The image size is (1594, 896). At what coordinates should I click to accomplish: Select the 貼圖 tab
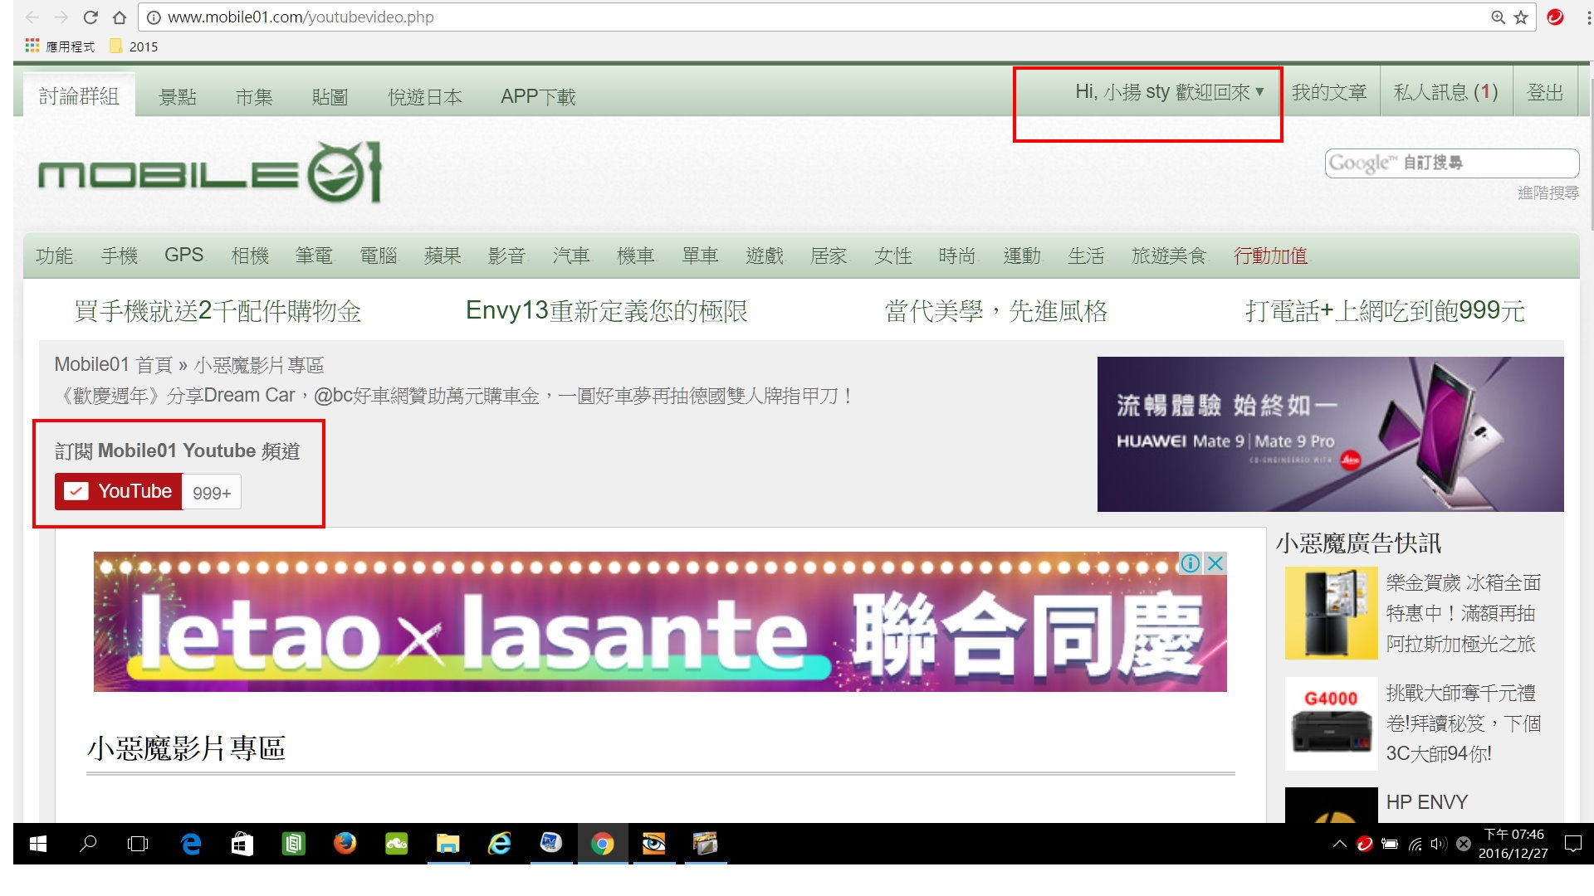(330, 97)
